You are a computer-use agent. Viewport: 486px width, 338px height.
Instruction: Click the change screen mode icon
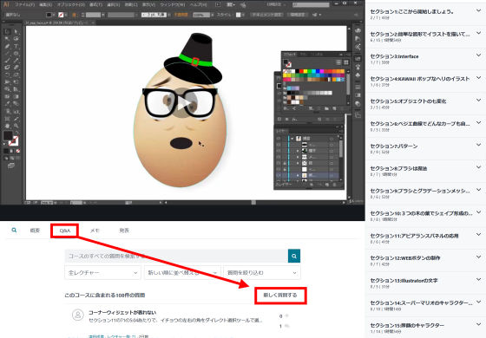pyautogui.click(x=11, y=166)
